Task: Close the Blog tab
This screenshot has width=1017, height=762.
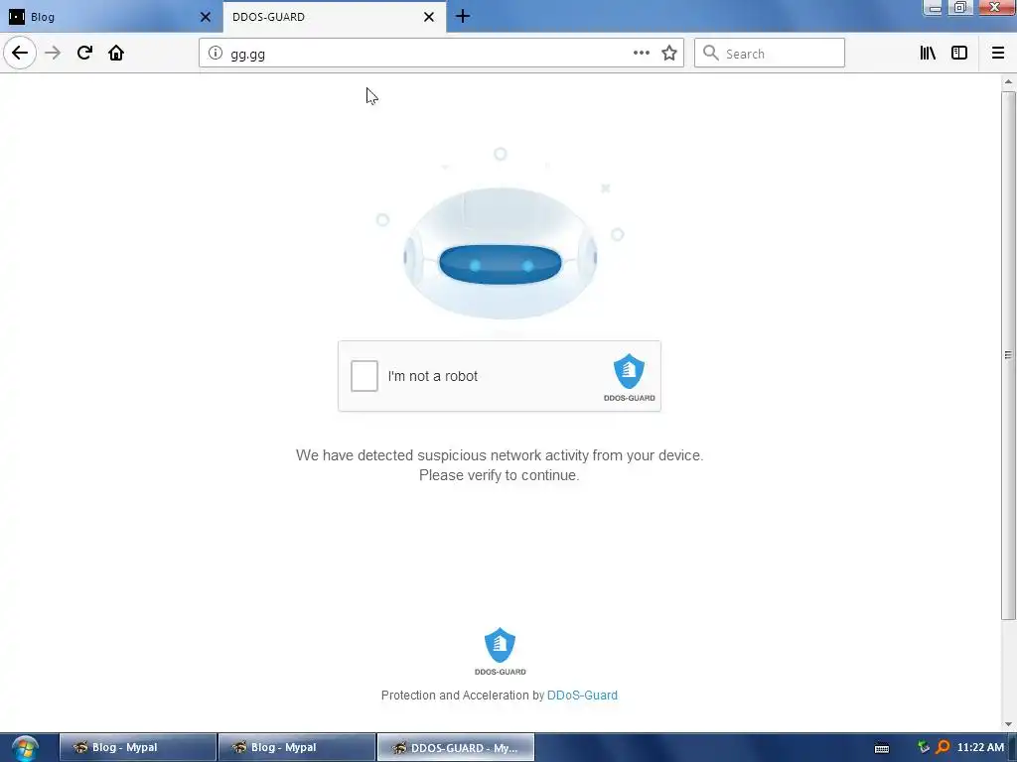Action: click(x=205, y=17)
